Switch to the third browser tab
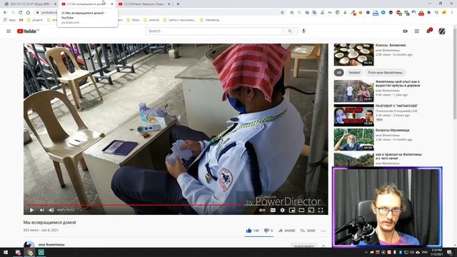The width and height of the screenshot is (457, 257). point(144,4)
